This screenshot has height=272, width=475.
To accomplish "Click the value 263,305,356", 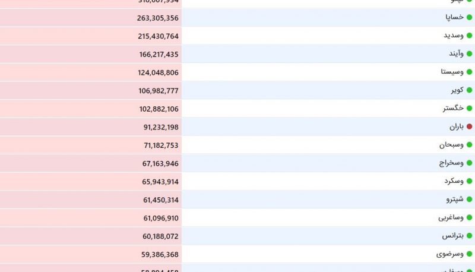I will pyautogui.click(x=157, y=18).
